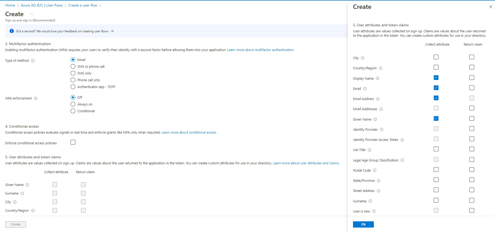This screenshot has width=495, height=232.
Task: Click the Create button at bottom left
Action: click(16, 224)
